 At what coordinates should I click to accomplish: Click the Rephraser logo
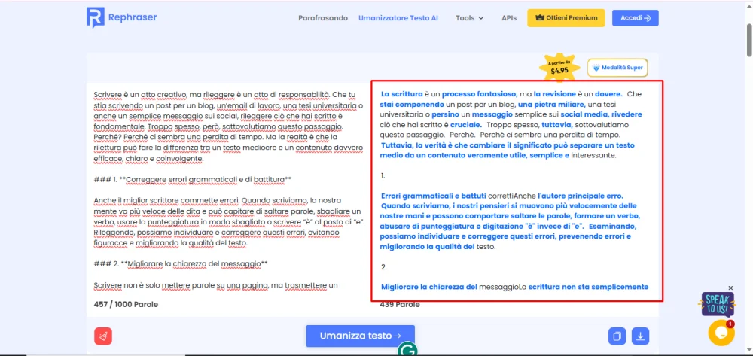pyautogui.click(x=121, y=18)
